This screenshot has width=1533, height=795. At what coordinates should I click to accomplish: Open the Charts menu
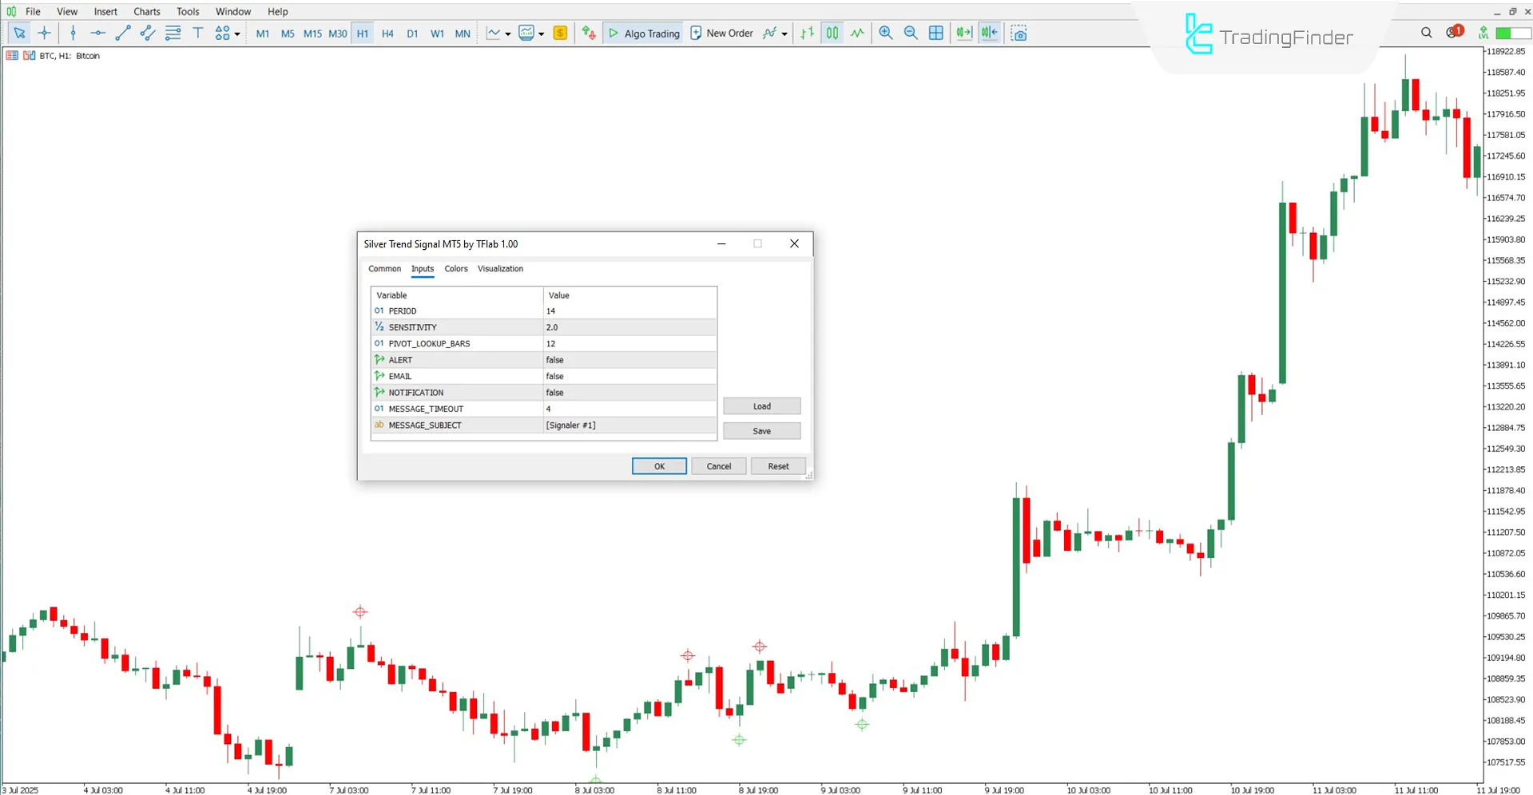146,11
